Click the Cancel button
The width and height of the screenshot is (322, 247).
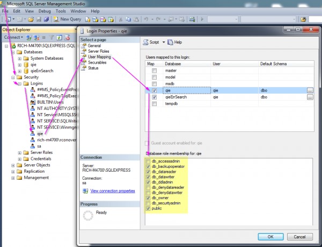[300, 237]
